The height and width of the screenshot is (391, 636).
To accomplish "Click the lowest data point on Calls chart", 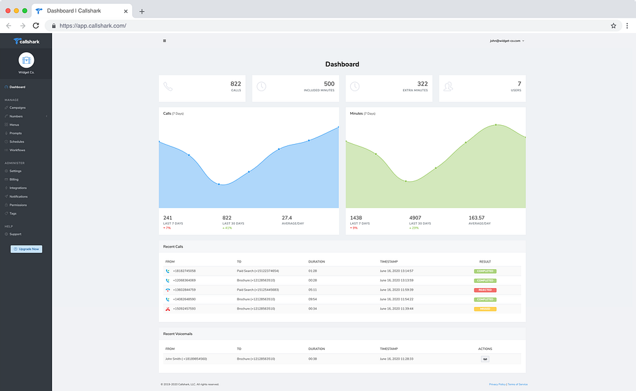I will [219, 184].
